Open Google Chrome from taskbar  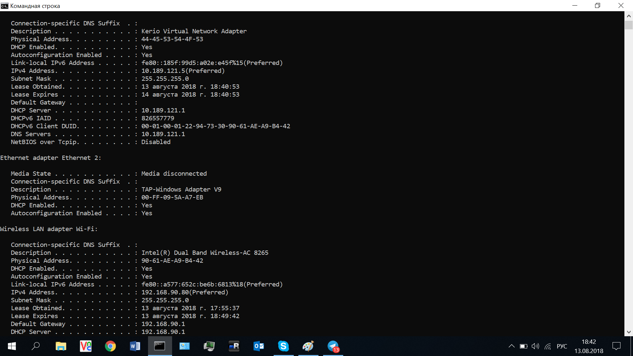click(110, 346)
